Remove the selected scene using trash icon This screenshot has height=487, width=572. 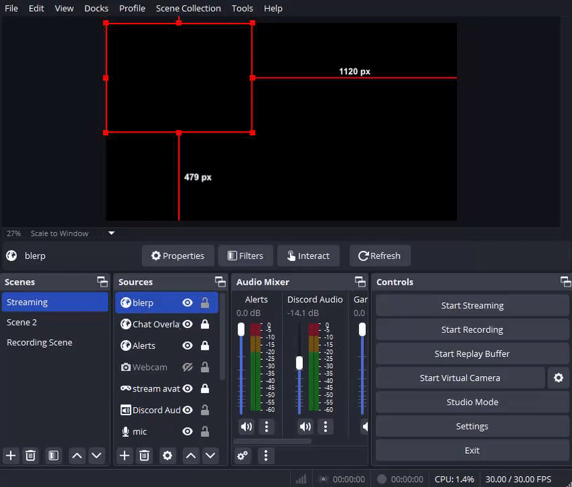coord(30,455)
